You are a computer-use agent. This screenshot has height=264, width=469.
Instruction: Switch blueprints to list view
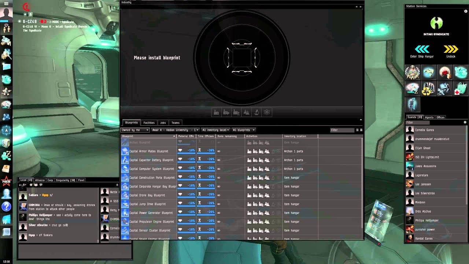pyautogui.click(x=357, y=130)
